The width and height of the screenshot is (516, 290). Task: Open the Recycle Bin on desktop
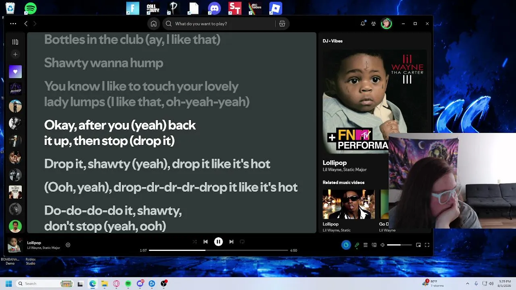(x=10, y=8)
